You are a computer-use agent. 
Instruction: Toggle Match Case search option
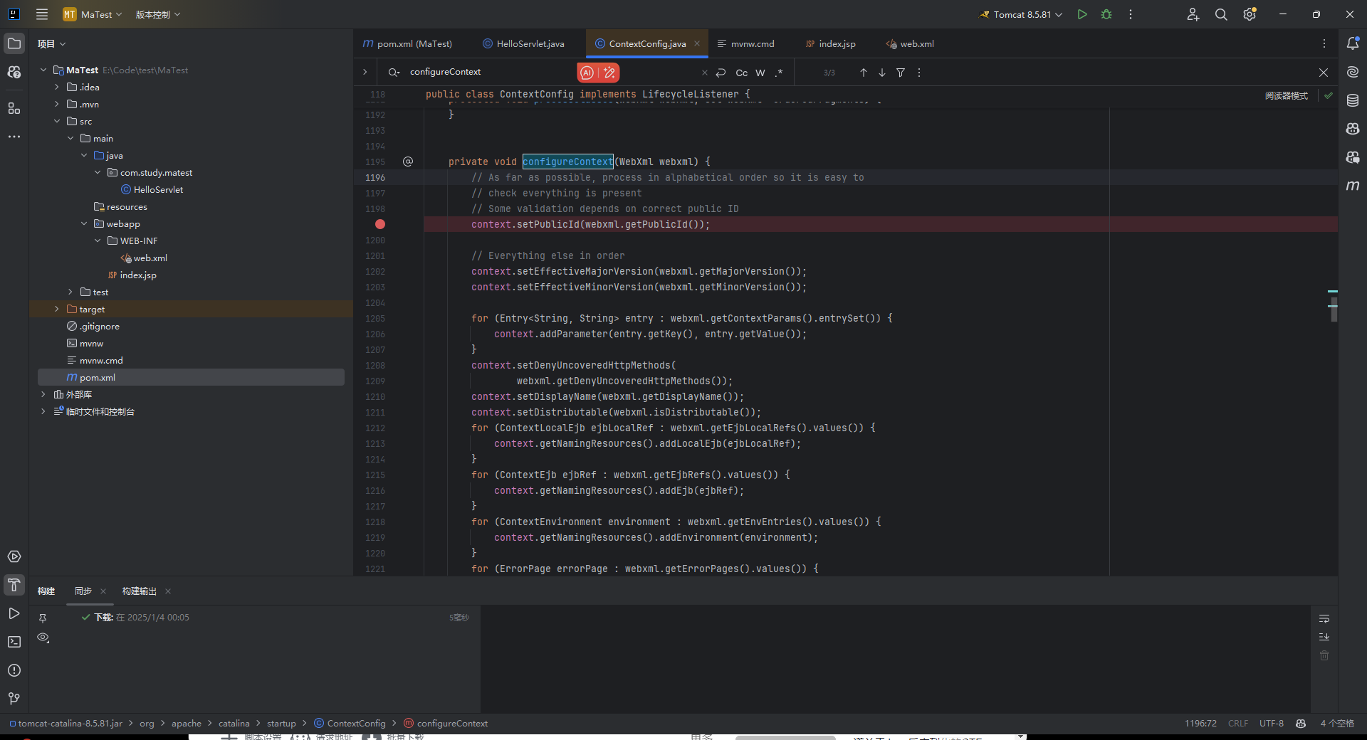[742, 73]
